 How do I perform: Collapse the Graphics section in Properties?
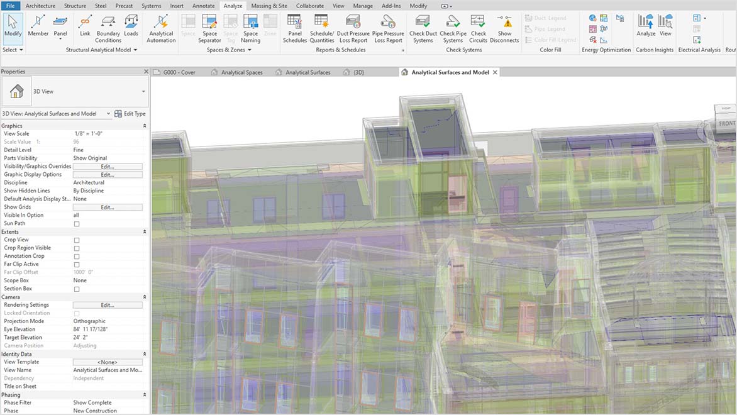(143, 125)
